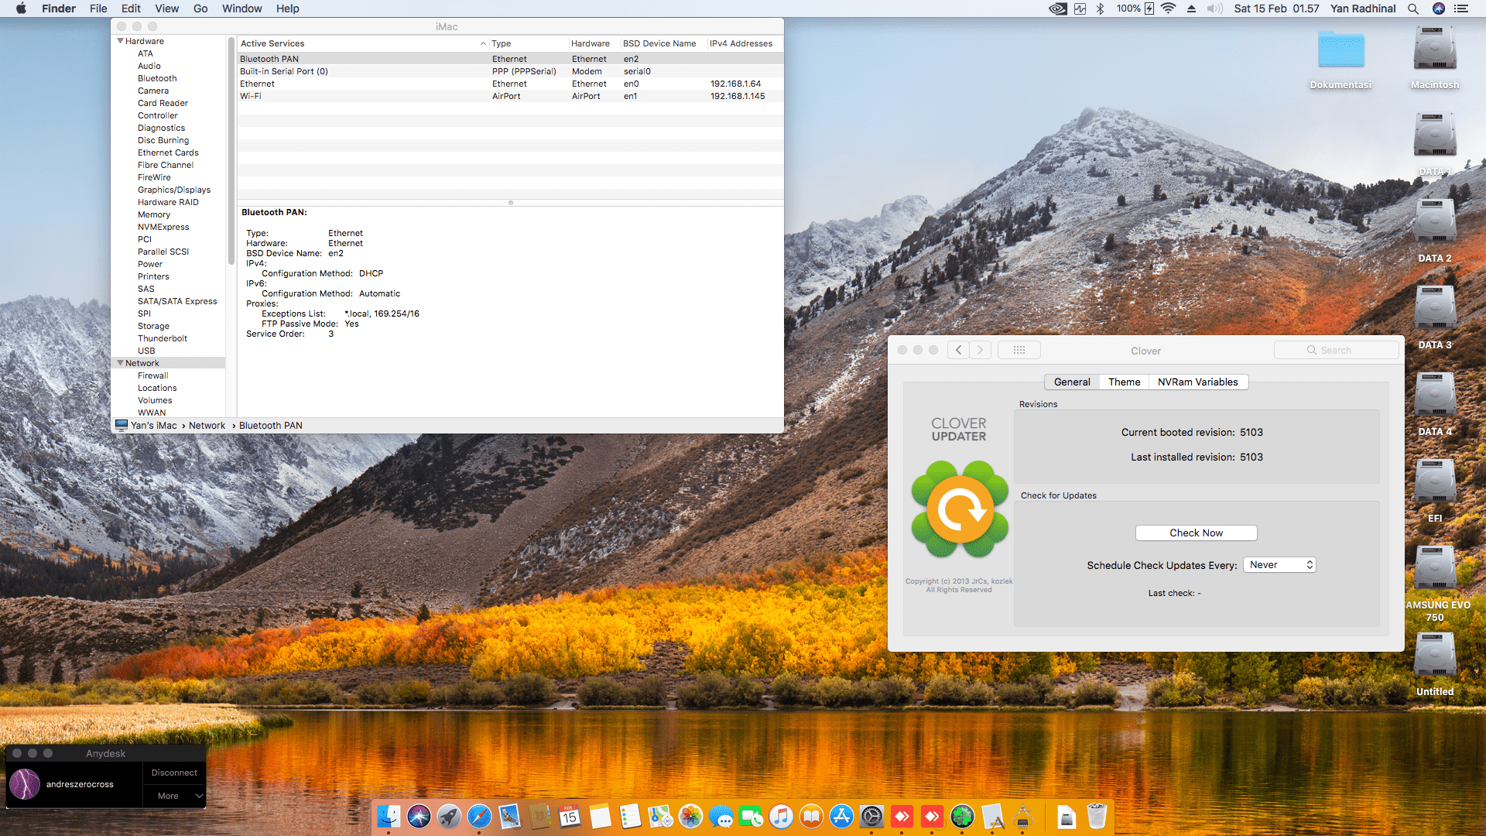Switch to the Theme tab
The width and height of the screenshot is (1486, 836).
pyautogui.click(x=1124, y=382)
